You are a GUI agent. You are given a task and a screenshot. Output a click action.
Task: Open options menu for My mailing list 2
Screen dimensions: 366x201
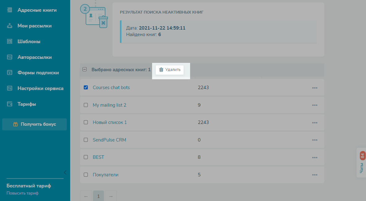click(x=315, y=105)
